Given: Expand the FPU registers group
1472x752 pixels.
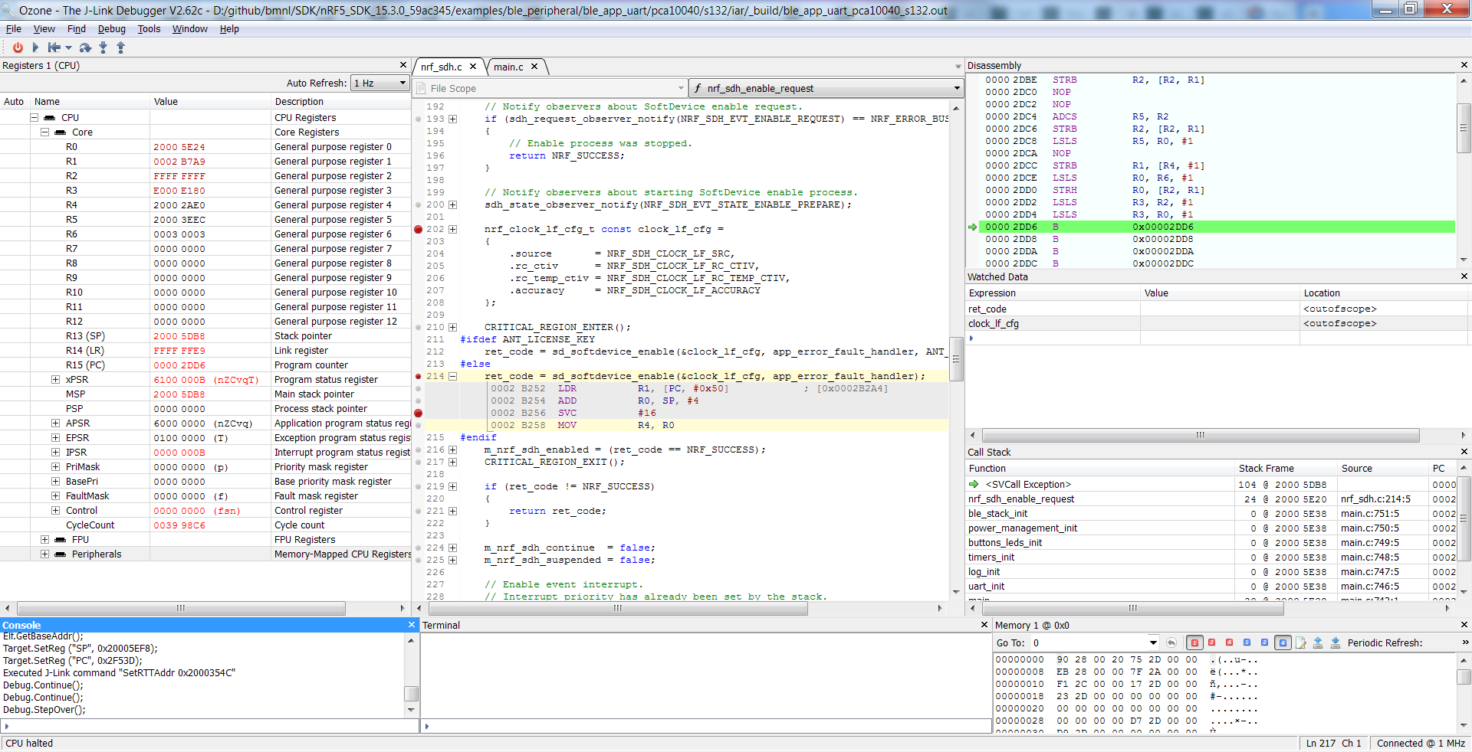Looking at the screenshot, I should coord(44,540).
